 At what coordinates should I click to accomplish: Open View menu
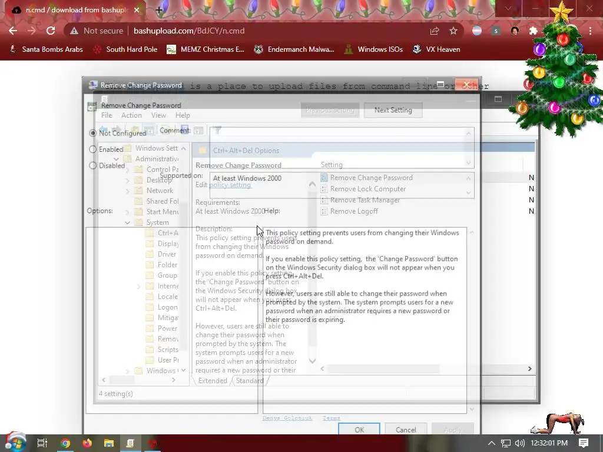pyautogui.click(x=158, y=115)
